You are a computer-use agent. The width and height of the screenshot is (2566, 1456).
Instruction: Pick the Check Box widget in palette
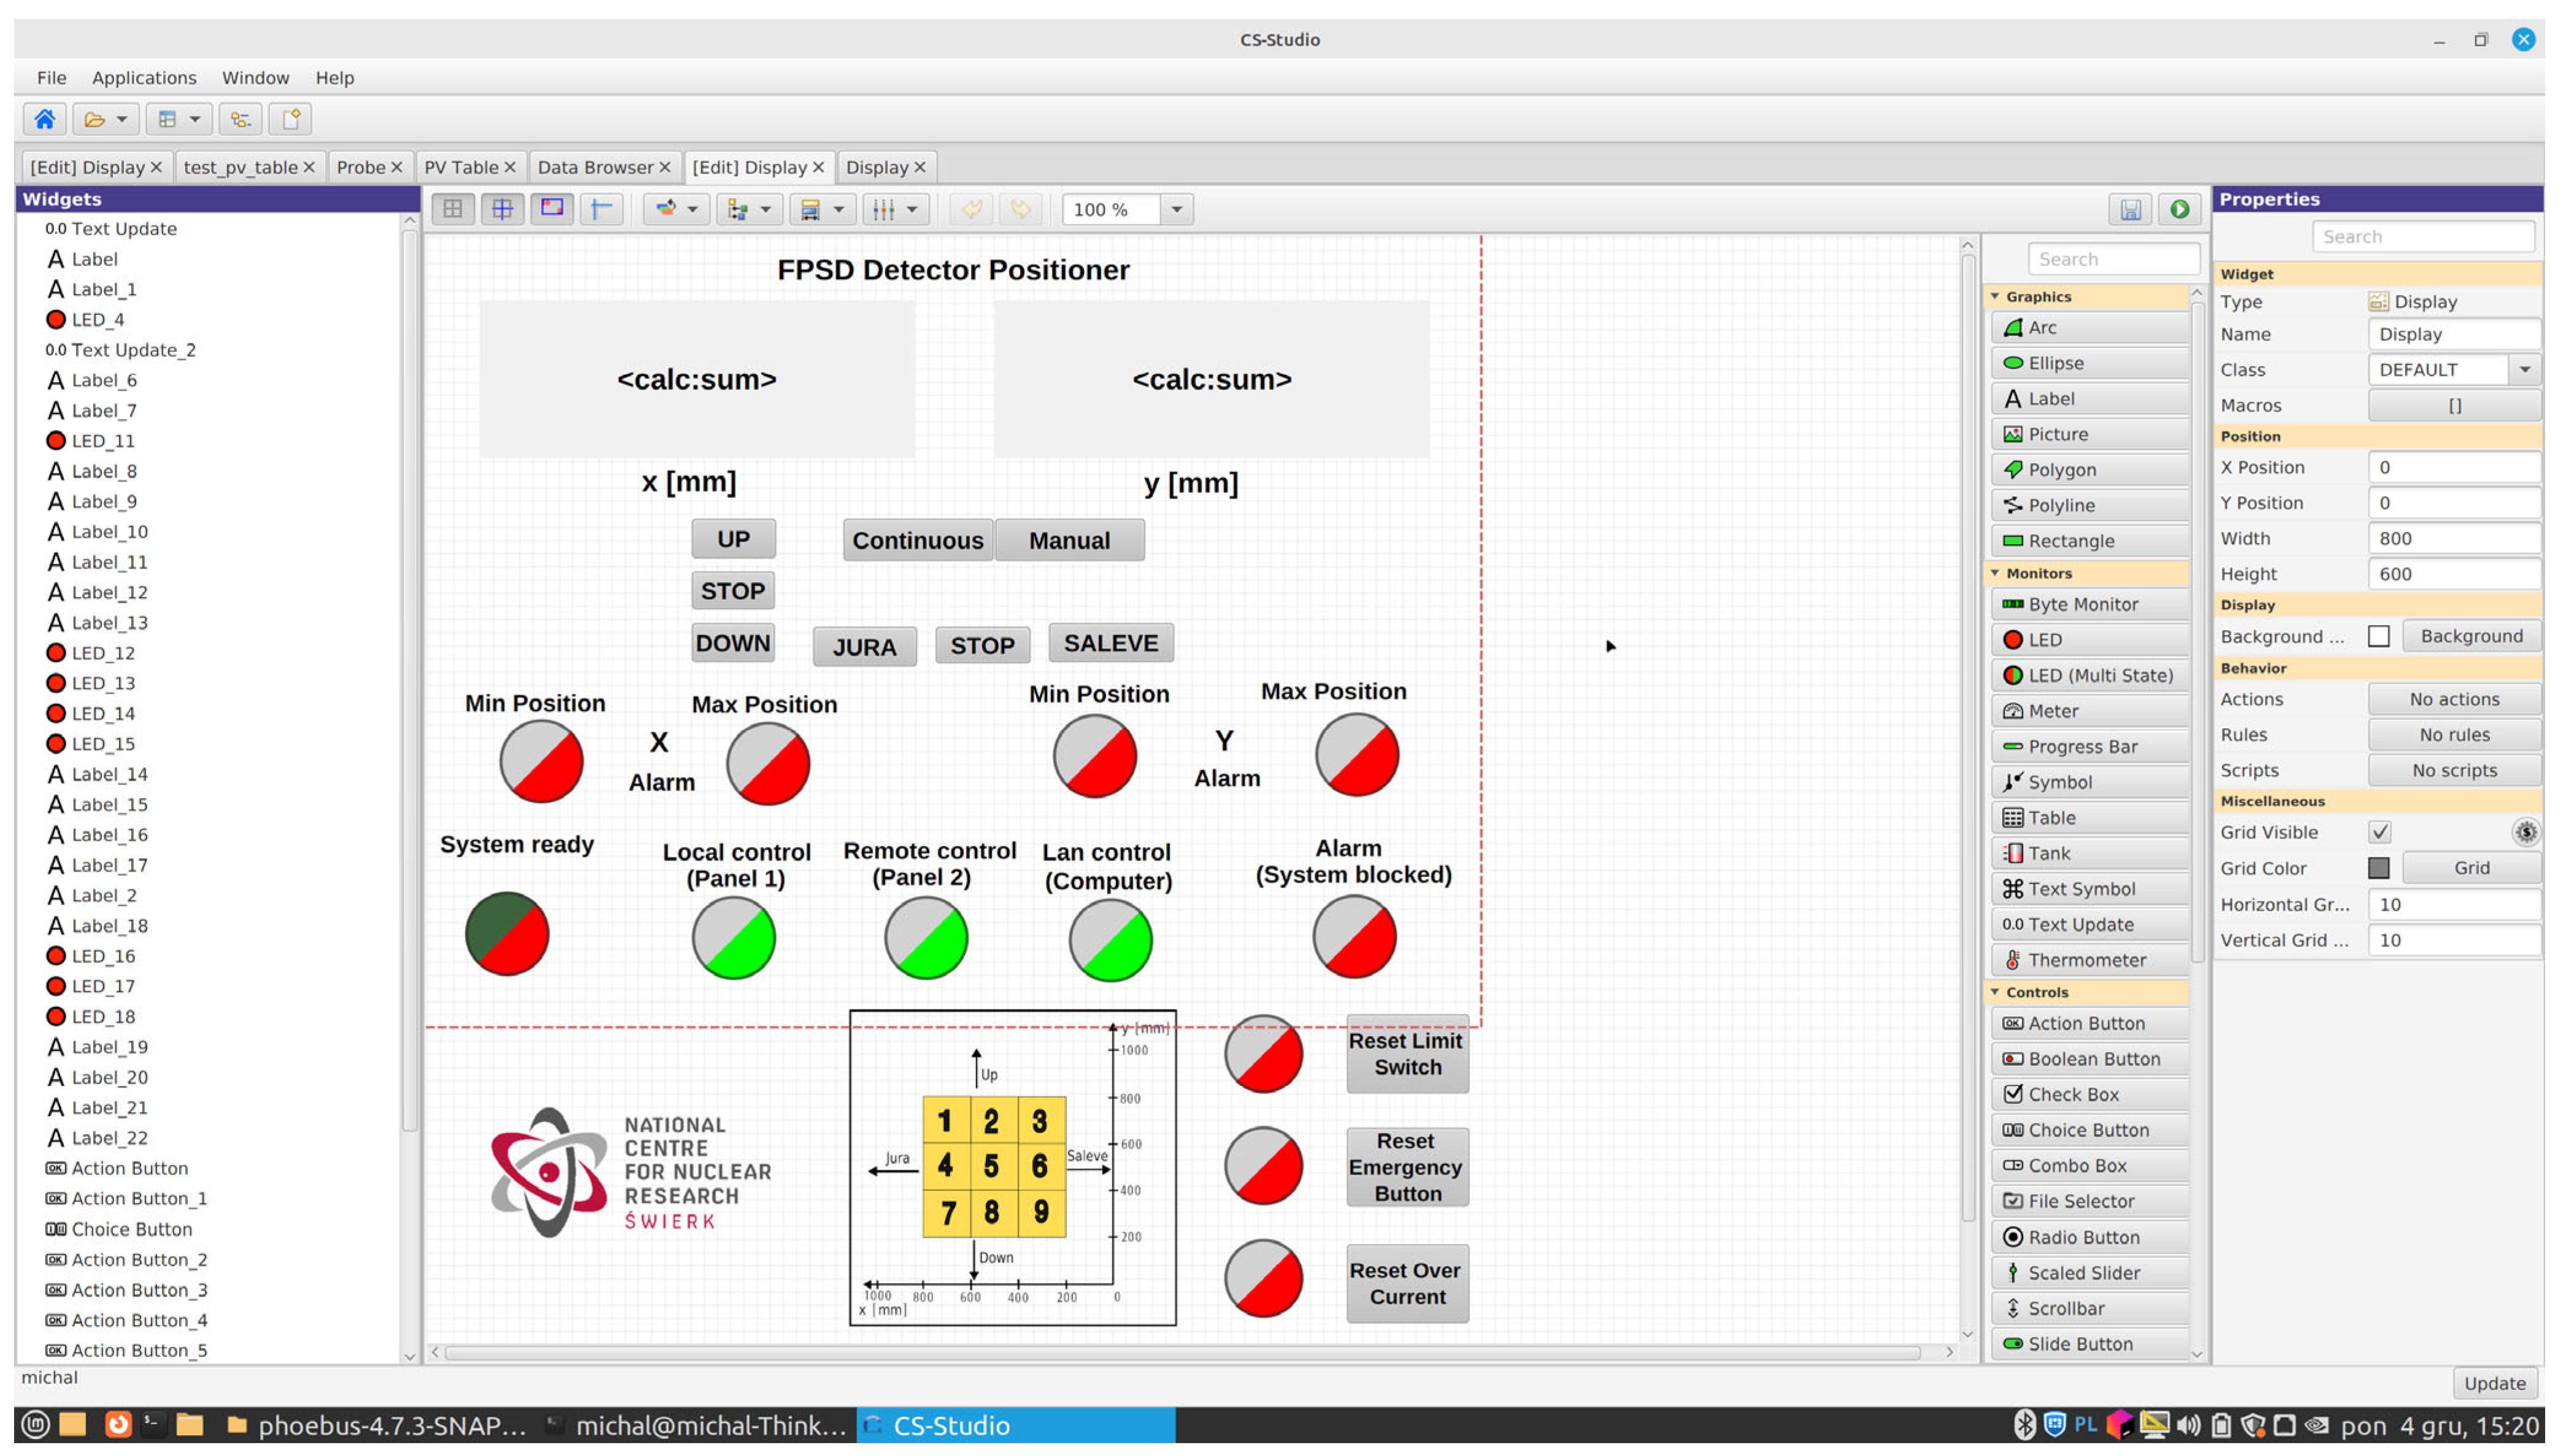(2073, 1094)
